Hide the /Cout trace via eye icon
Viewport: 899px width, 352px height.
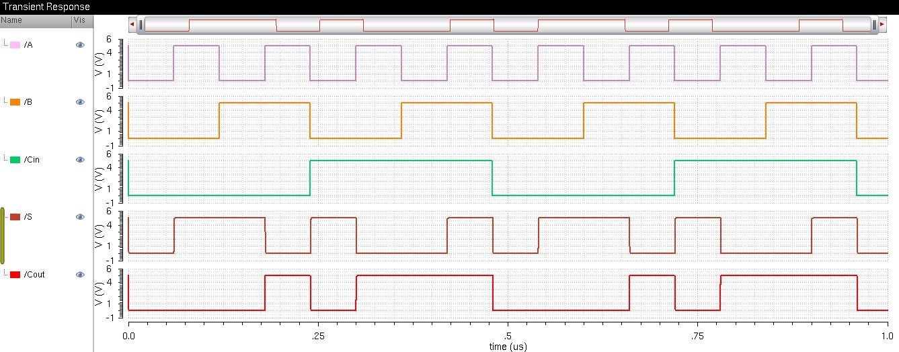pyautogui.click(x=80, y=275)
